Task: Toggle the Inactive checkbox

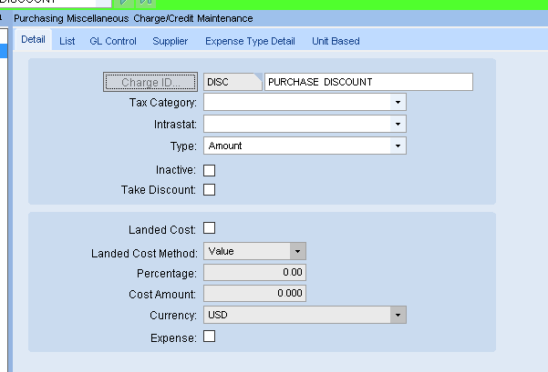Action: coord(210,170)
